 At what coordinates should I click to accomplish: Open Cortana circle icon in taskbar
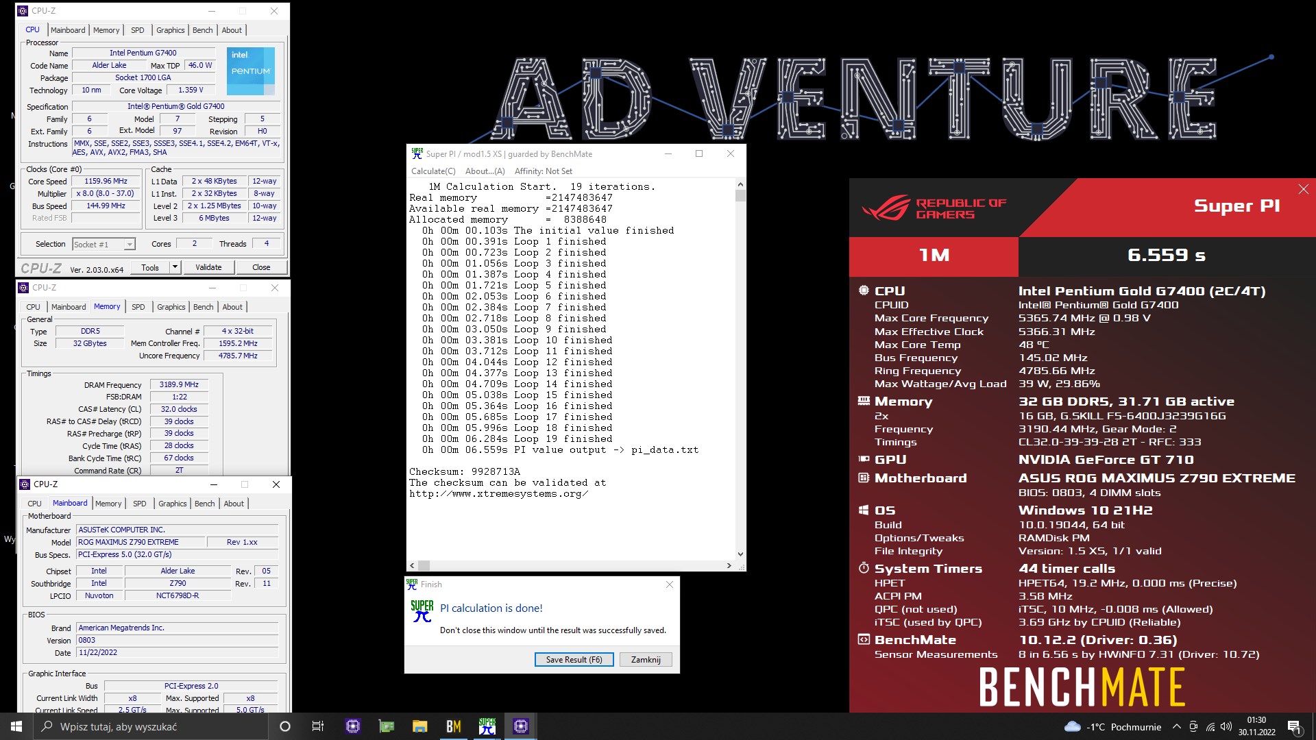pyautogui.click(x=285, y=726)
